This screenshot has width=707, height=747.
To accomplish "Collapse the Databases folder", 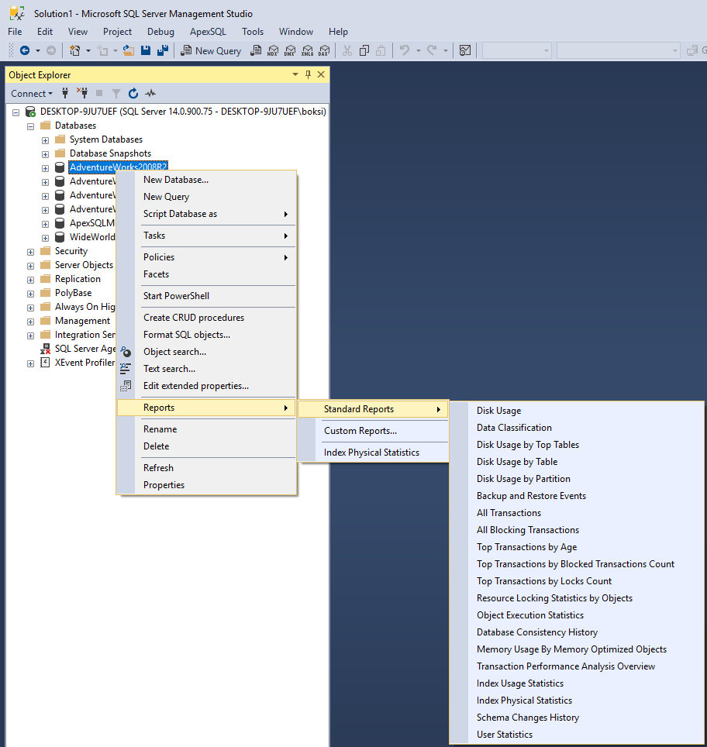I will tap(30, 127).
